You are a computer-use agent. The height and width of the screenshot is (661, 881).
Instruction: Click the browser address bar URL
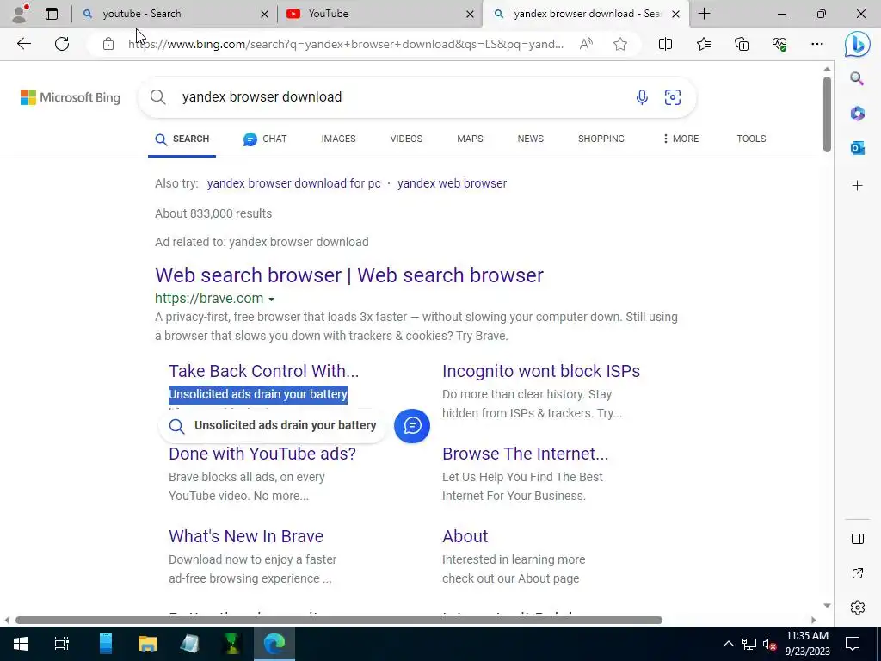coord(346,44)
